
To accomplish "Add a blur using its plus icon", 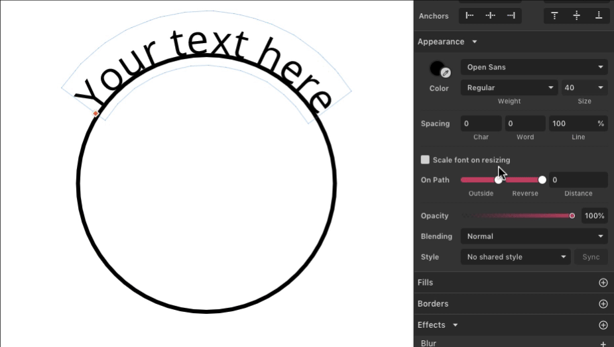I will pyautogui.click(x=603, y=344).
